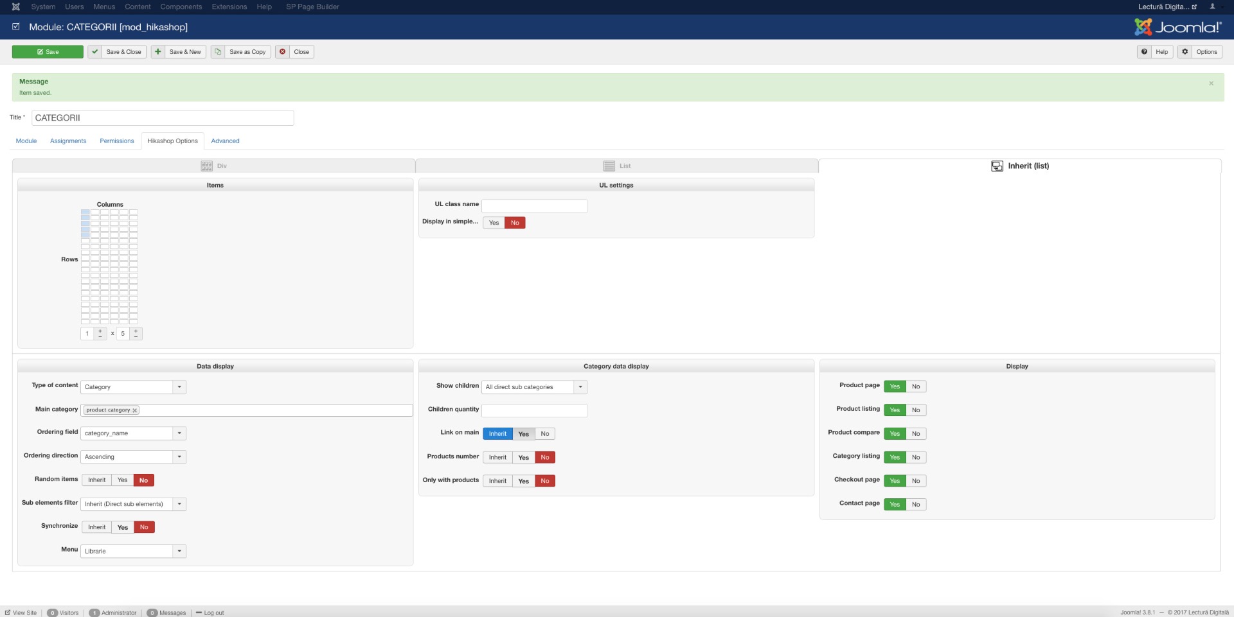
Task: Open the Users menu
Action: coord(75,6)
